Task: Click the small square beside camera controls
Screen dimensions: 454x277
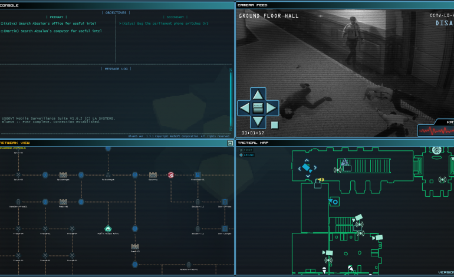Action: 274,125
